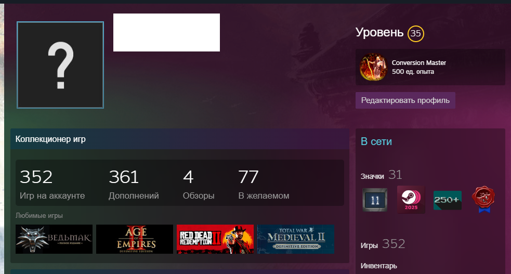
Task: Open the Conversion Master badge icon
Action: [x=373, y=67]
